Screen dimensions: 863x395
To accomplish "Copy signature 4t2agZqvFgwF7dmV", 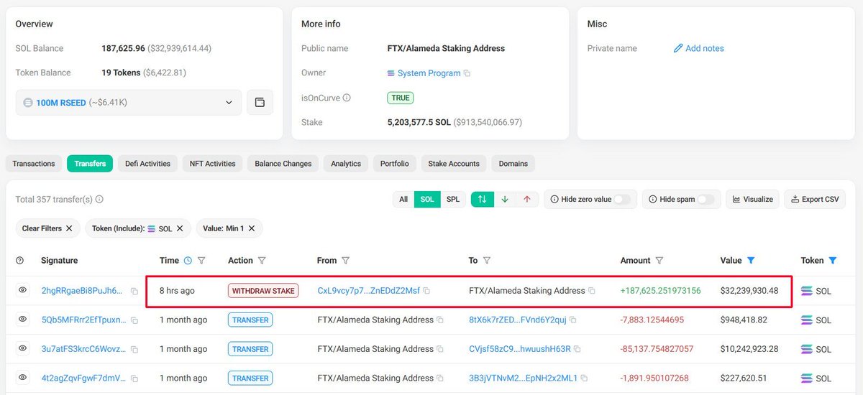I will tap(134, 378).
